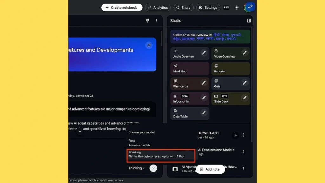Click the Create notebook button
Viewport: 325px width, 183px height.
[x=122, y=8]
